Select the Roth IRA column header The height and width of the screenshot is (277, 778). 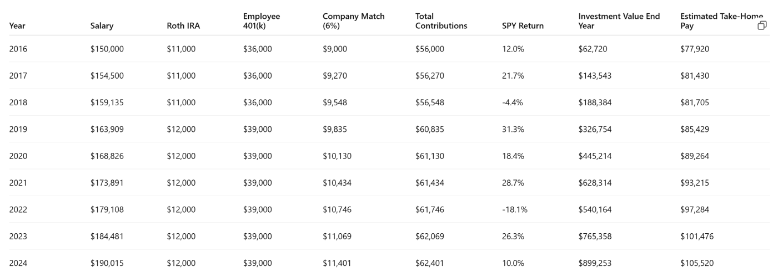click(183, 25)
